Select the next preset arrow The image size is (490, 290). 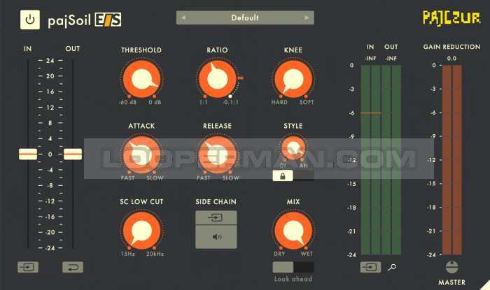coord(307,17)
